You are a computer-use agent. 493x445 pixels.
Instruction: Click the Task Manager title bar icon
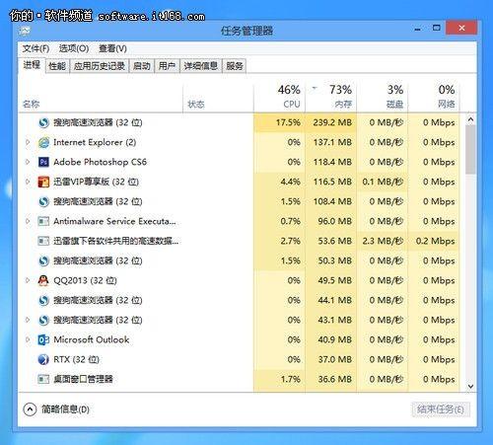[25, 32]
